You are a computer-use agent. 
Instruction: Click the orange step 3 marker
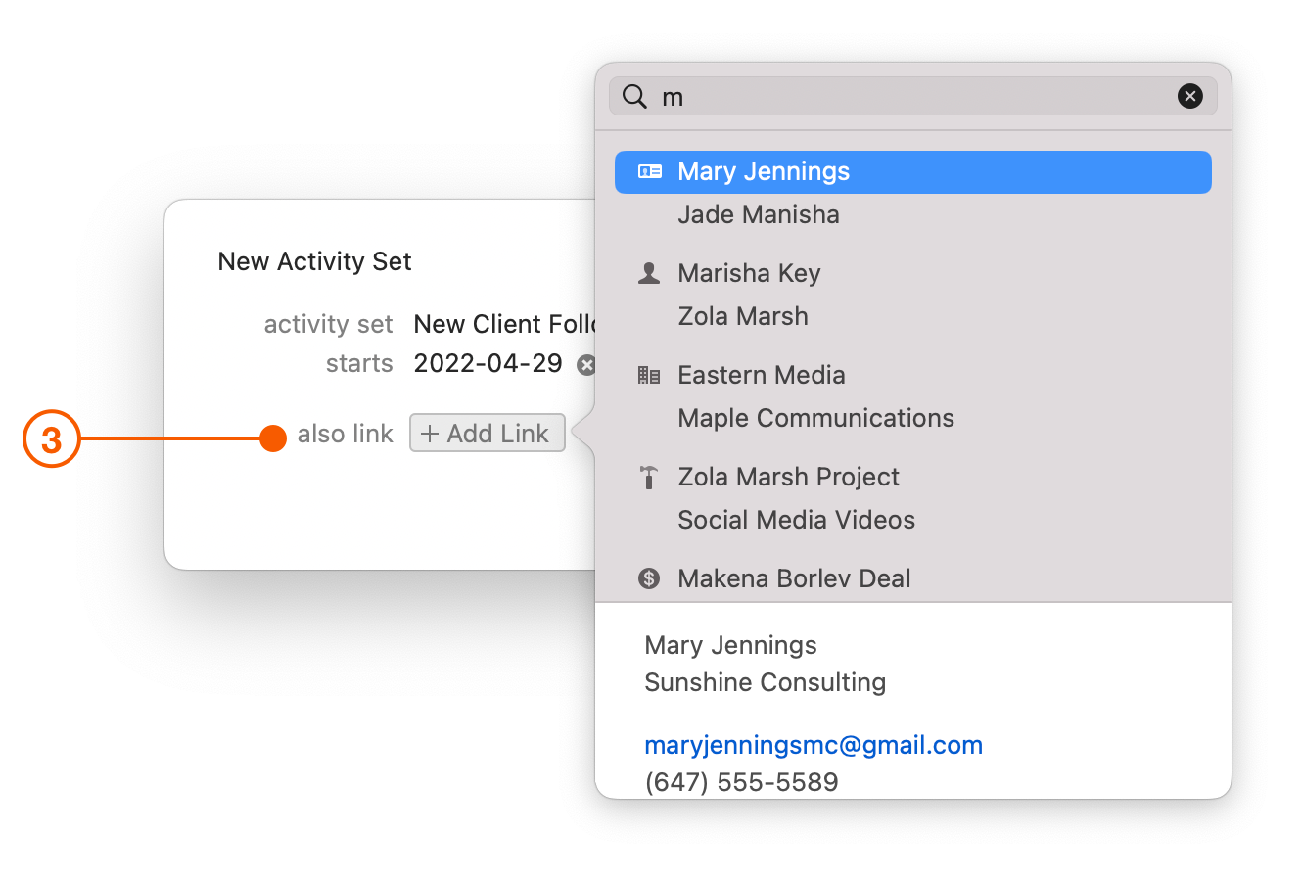click(x=51, y=438)
